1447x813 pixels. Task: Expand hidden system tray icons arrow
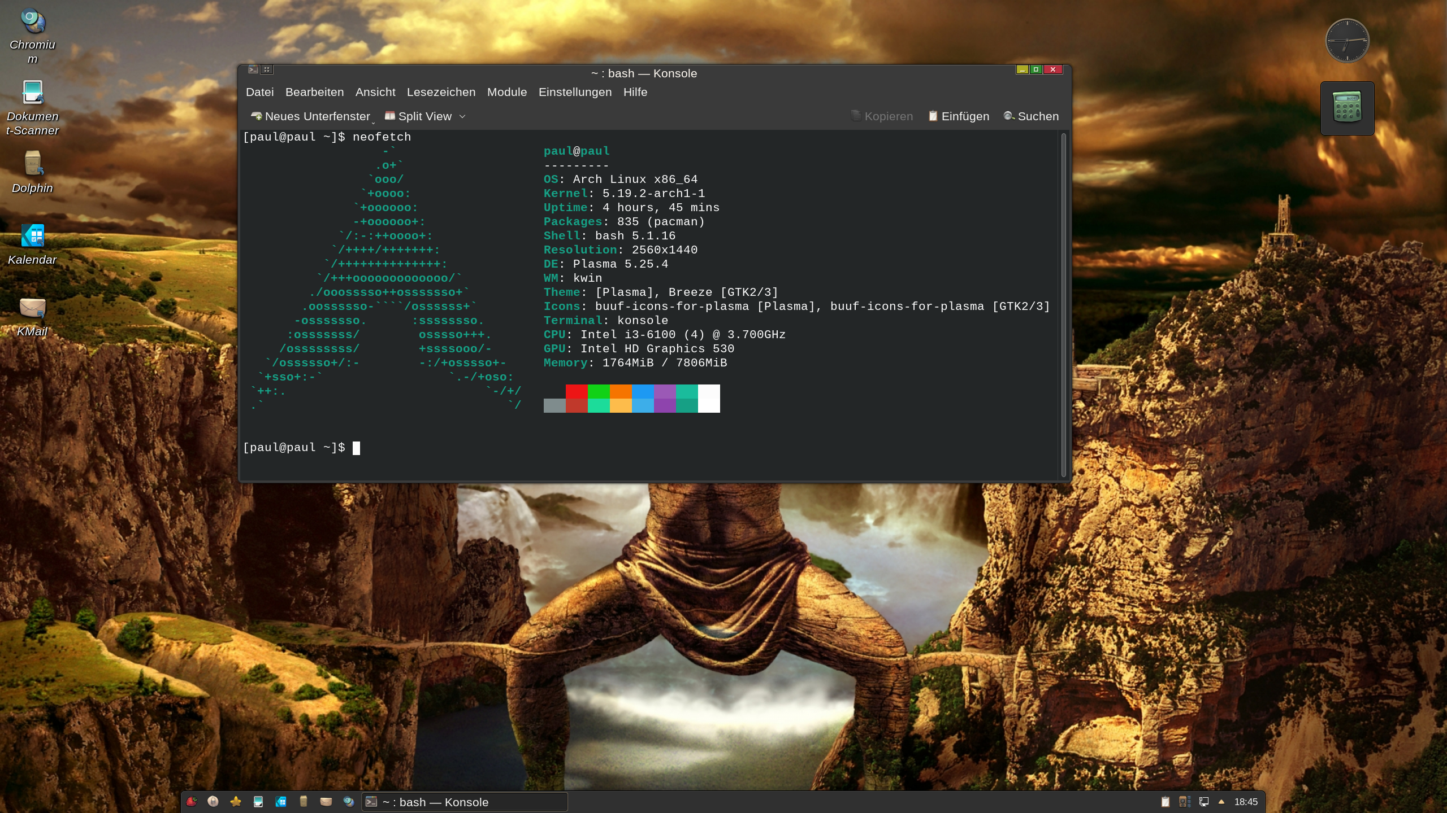[x=1221, y=802]
